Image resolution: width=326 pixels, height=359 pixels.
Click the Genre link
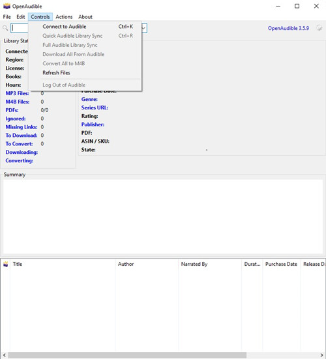[89, 99]
